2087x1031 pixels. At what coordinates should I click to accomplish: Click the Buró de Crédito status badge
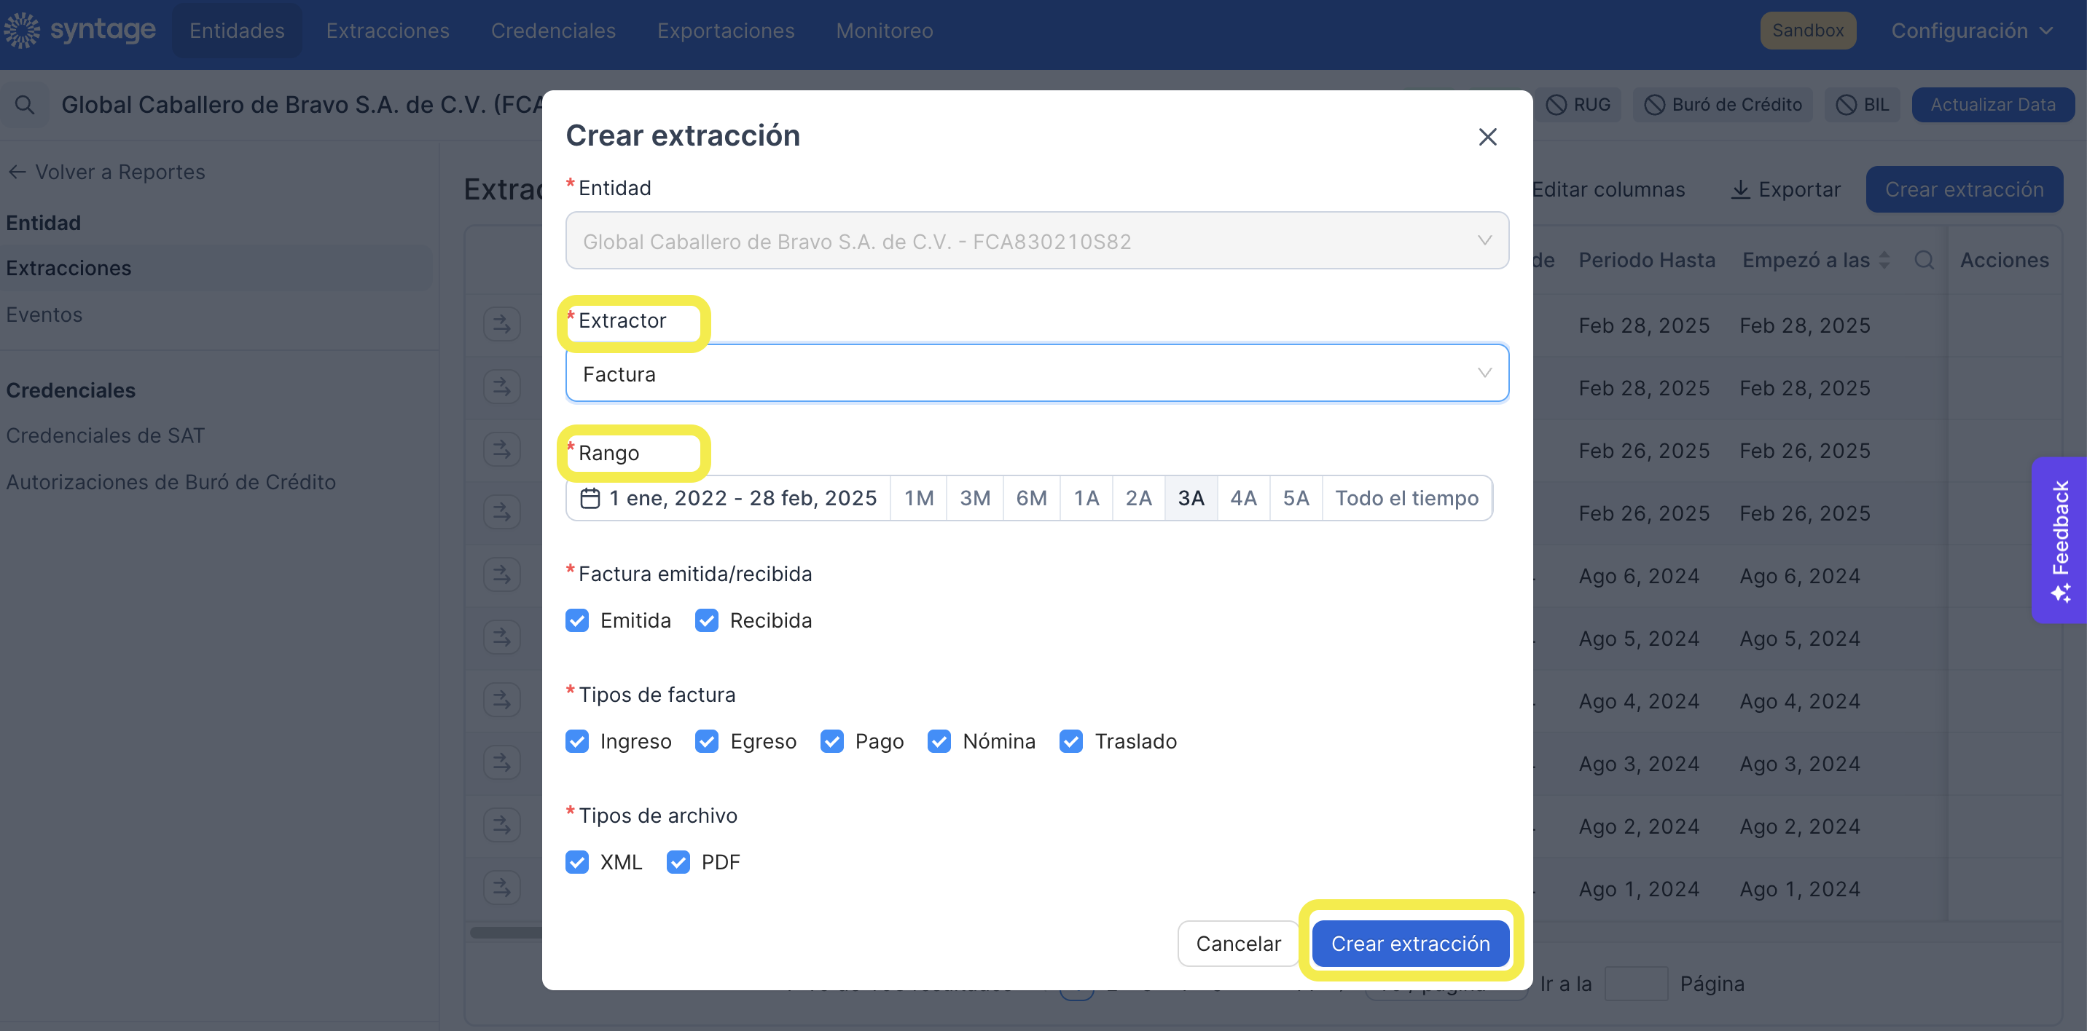coord(1723,105)
